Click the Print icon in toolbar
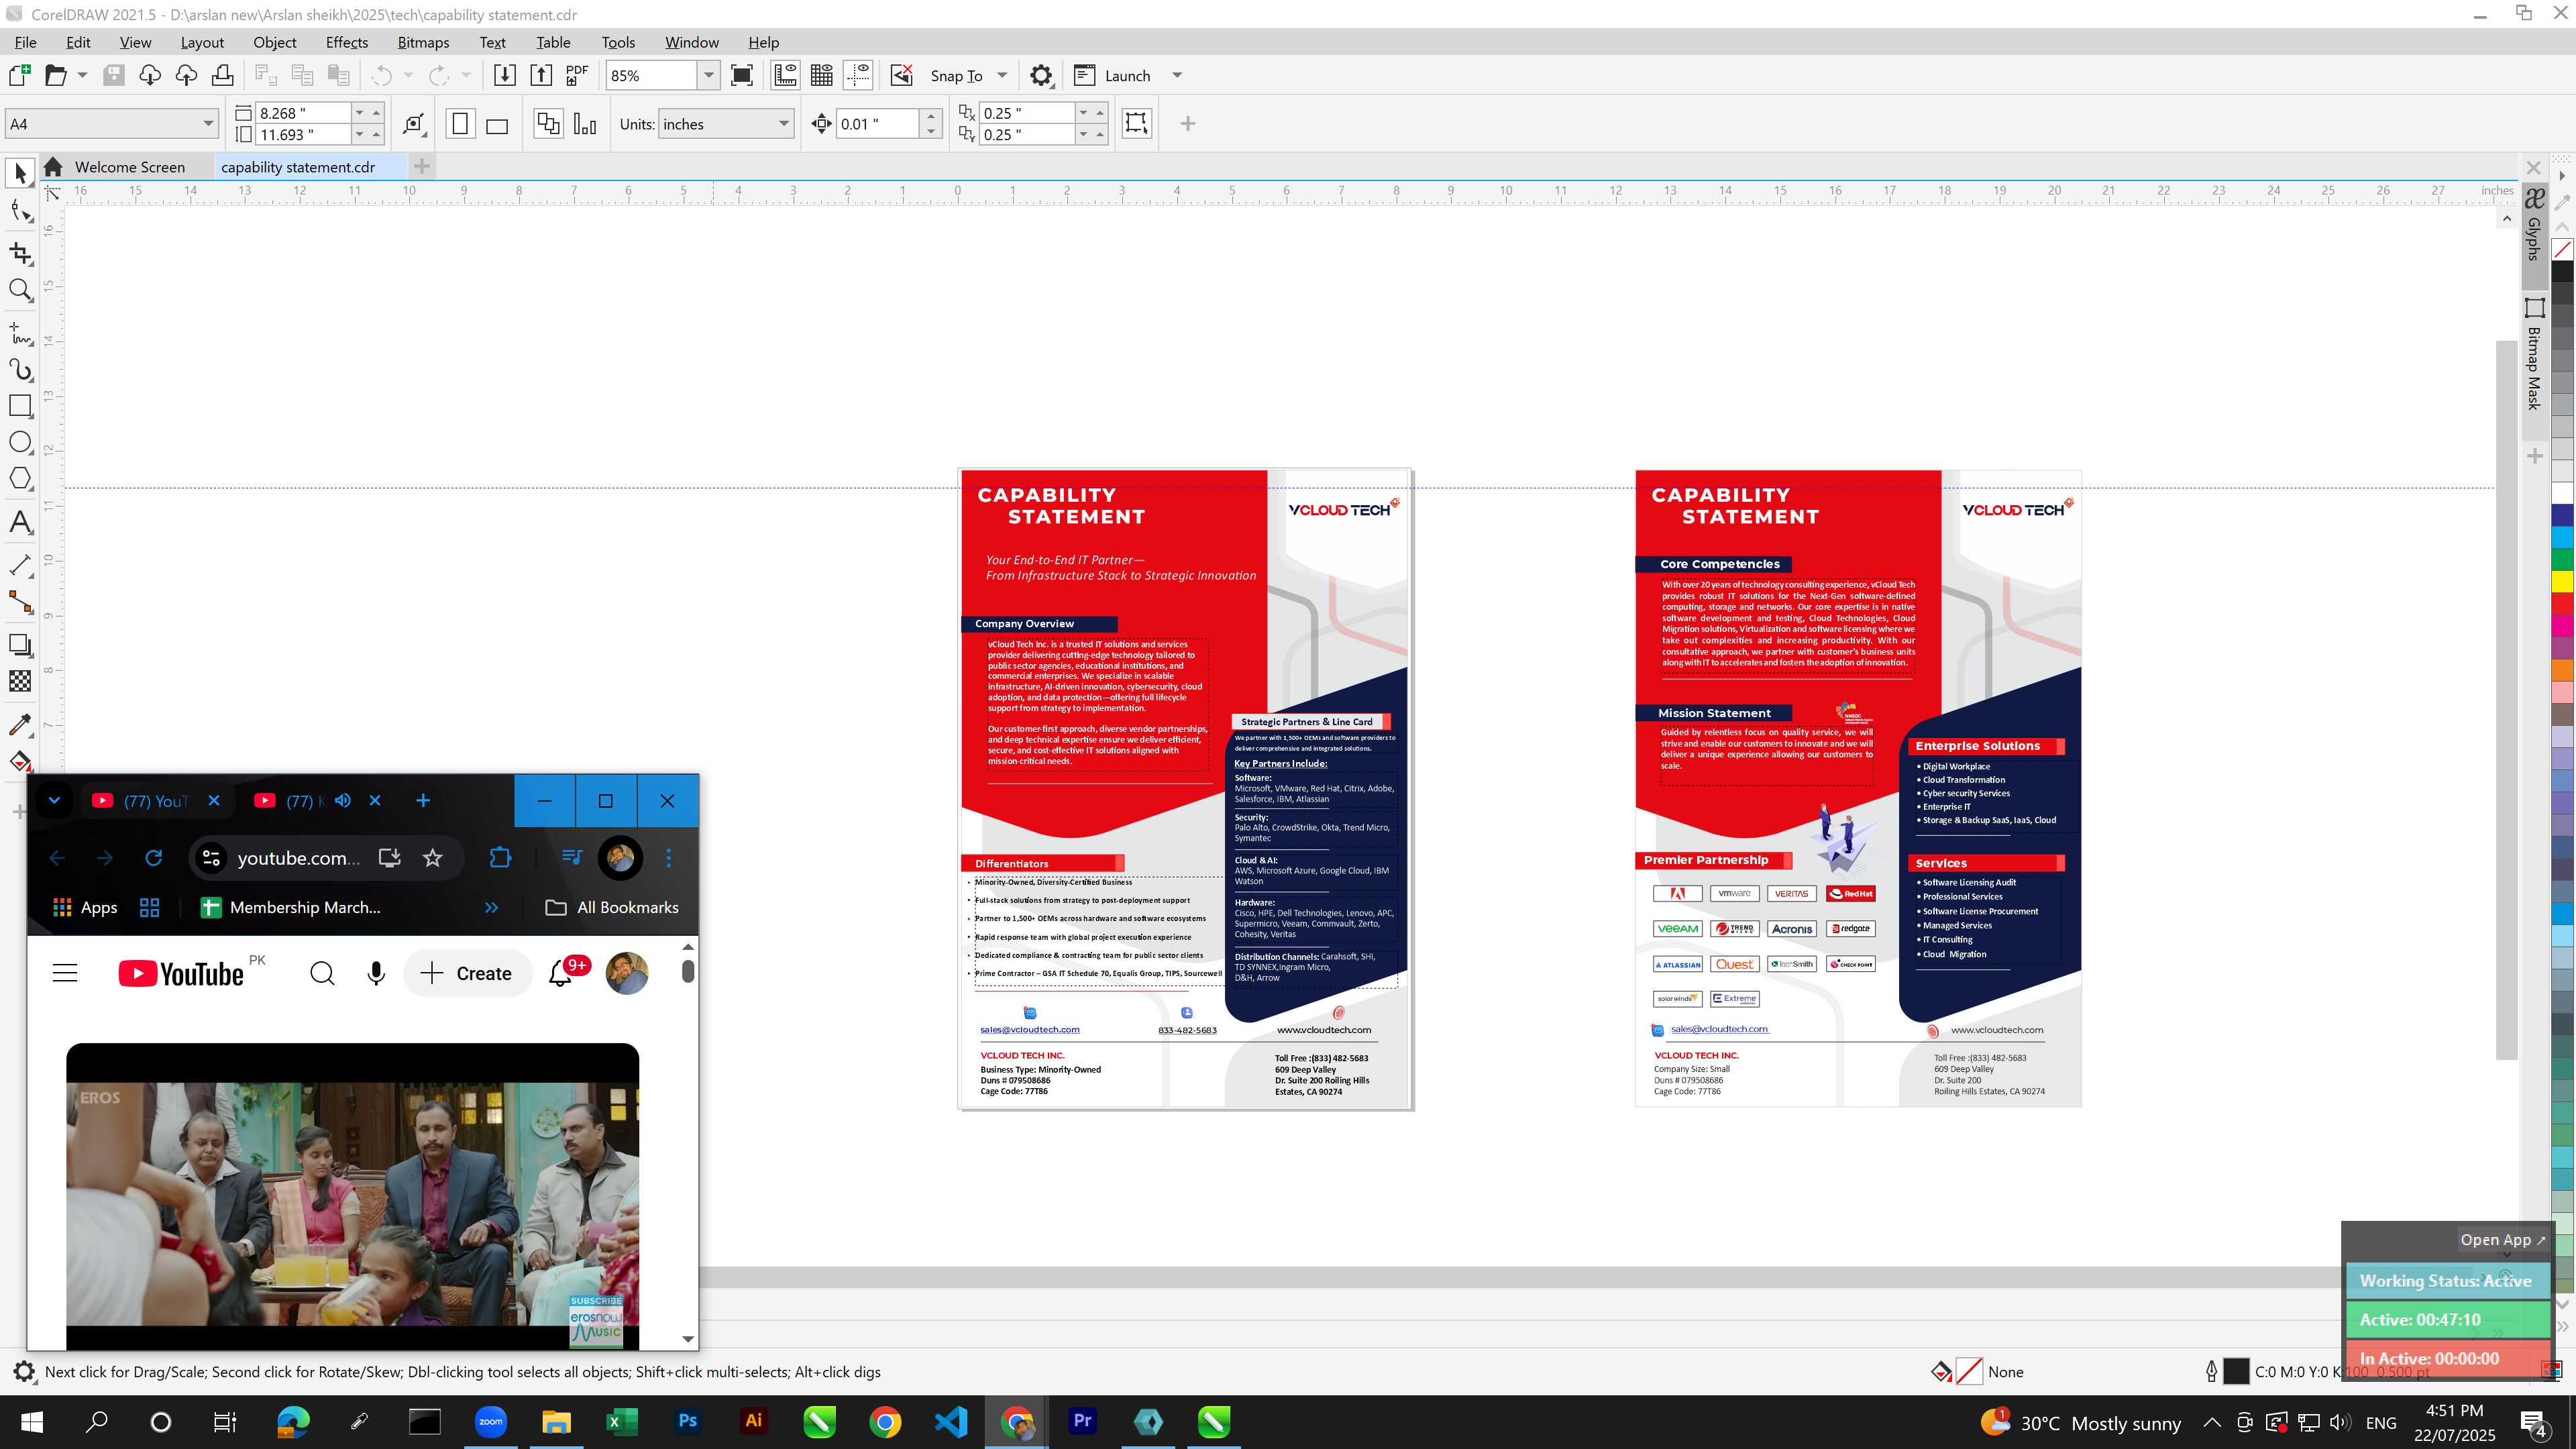Image resolution: width=2576 pixels, height=1449 pixels. [222, 76]
